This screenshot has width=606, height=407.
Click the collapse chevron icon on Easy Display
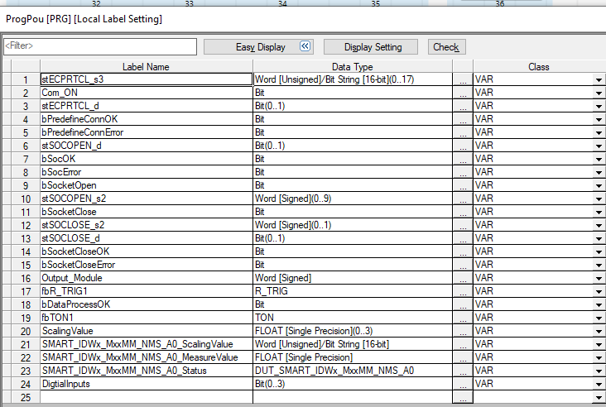click(x=305, y=46)
